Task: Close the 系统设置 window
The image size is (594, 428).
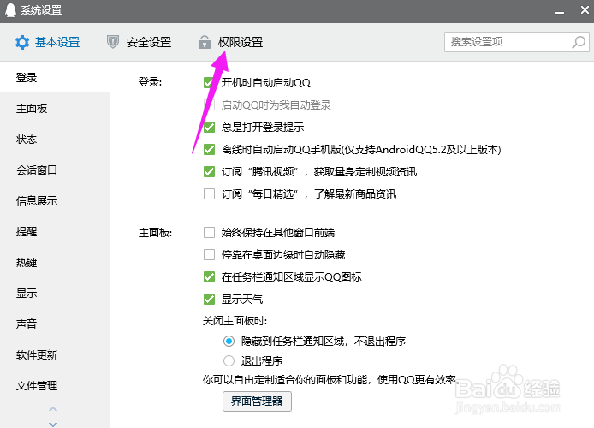Action: point(585,10)
